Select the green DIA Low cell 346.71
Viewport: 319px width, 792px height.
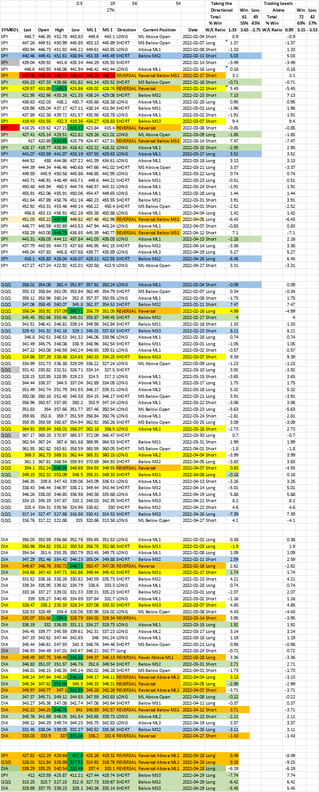[76, 566]
